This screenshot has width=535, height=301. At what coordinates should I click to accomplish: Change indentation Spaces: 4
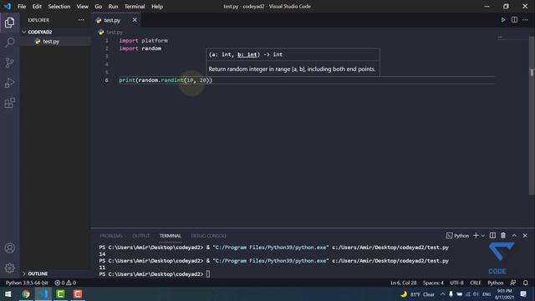[433, 283]
